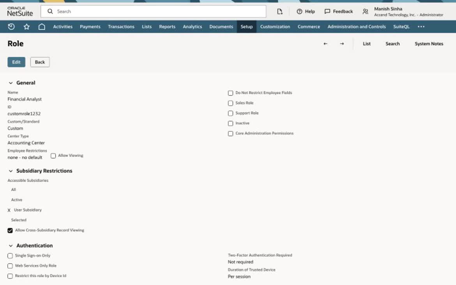Open the three-dot more menu
The height and width of the screenshot is (285, 456).
(421, 27)
